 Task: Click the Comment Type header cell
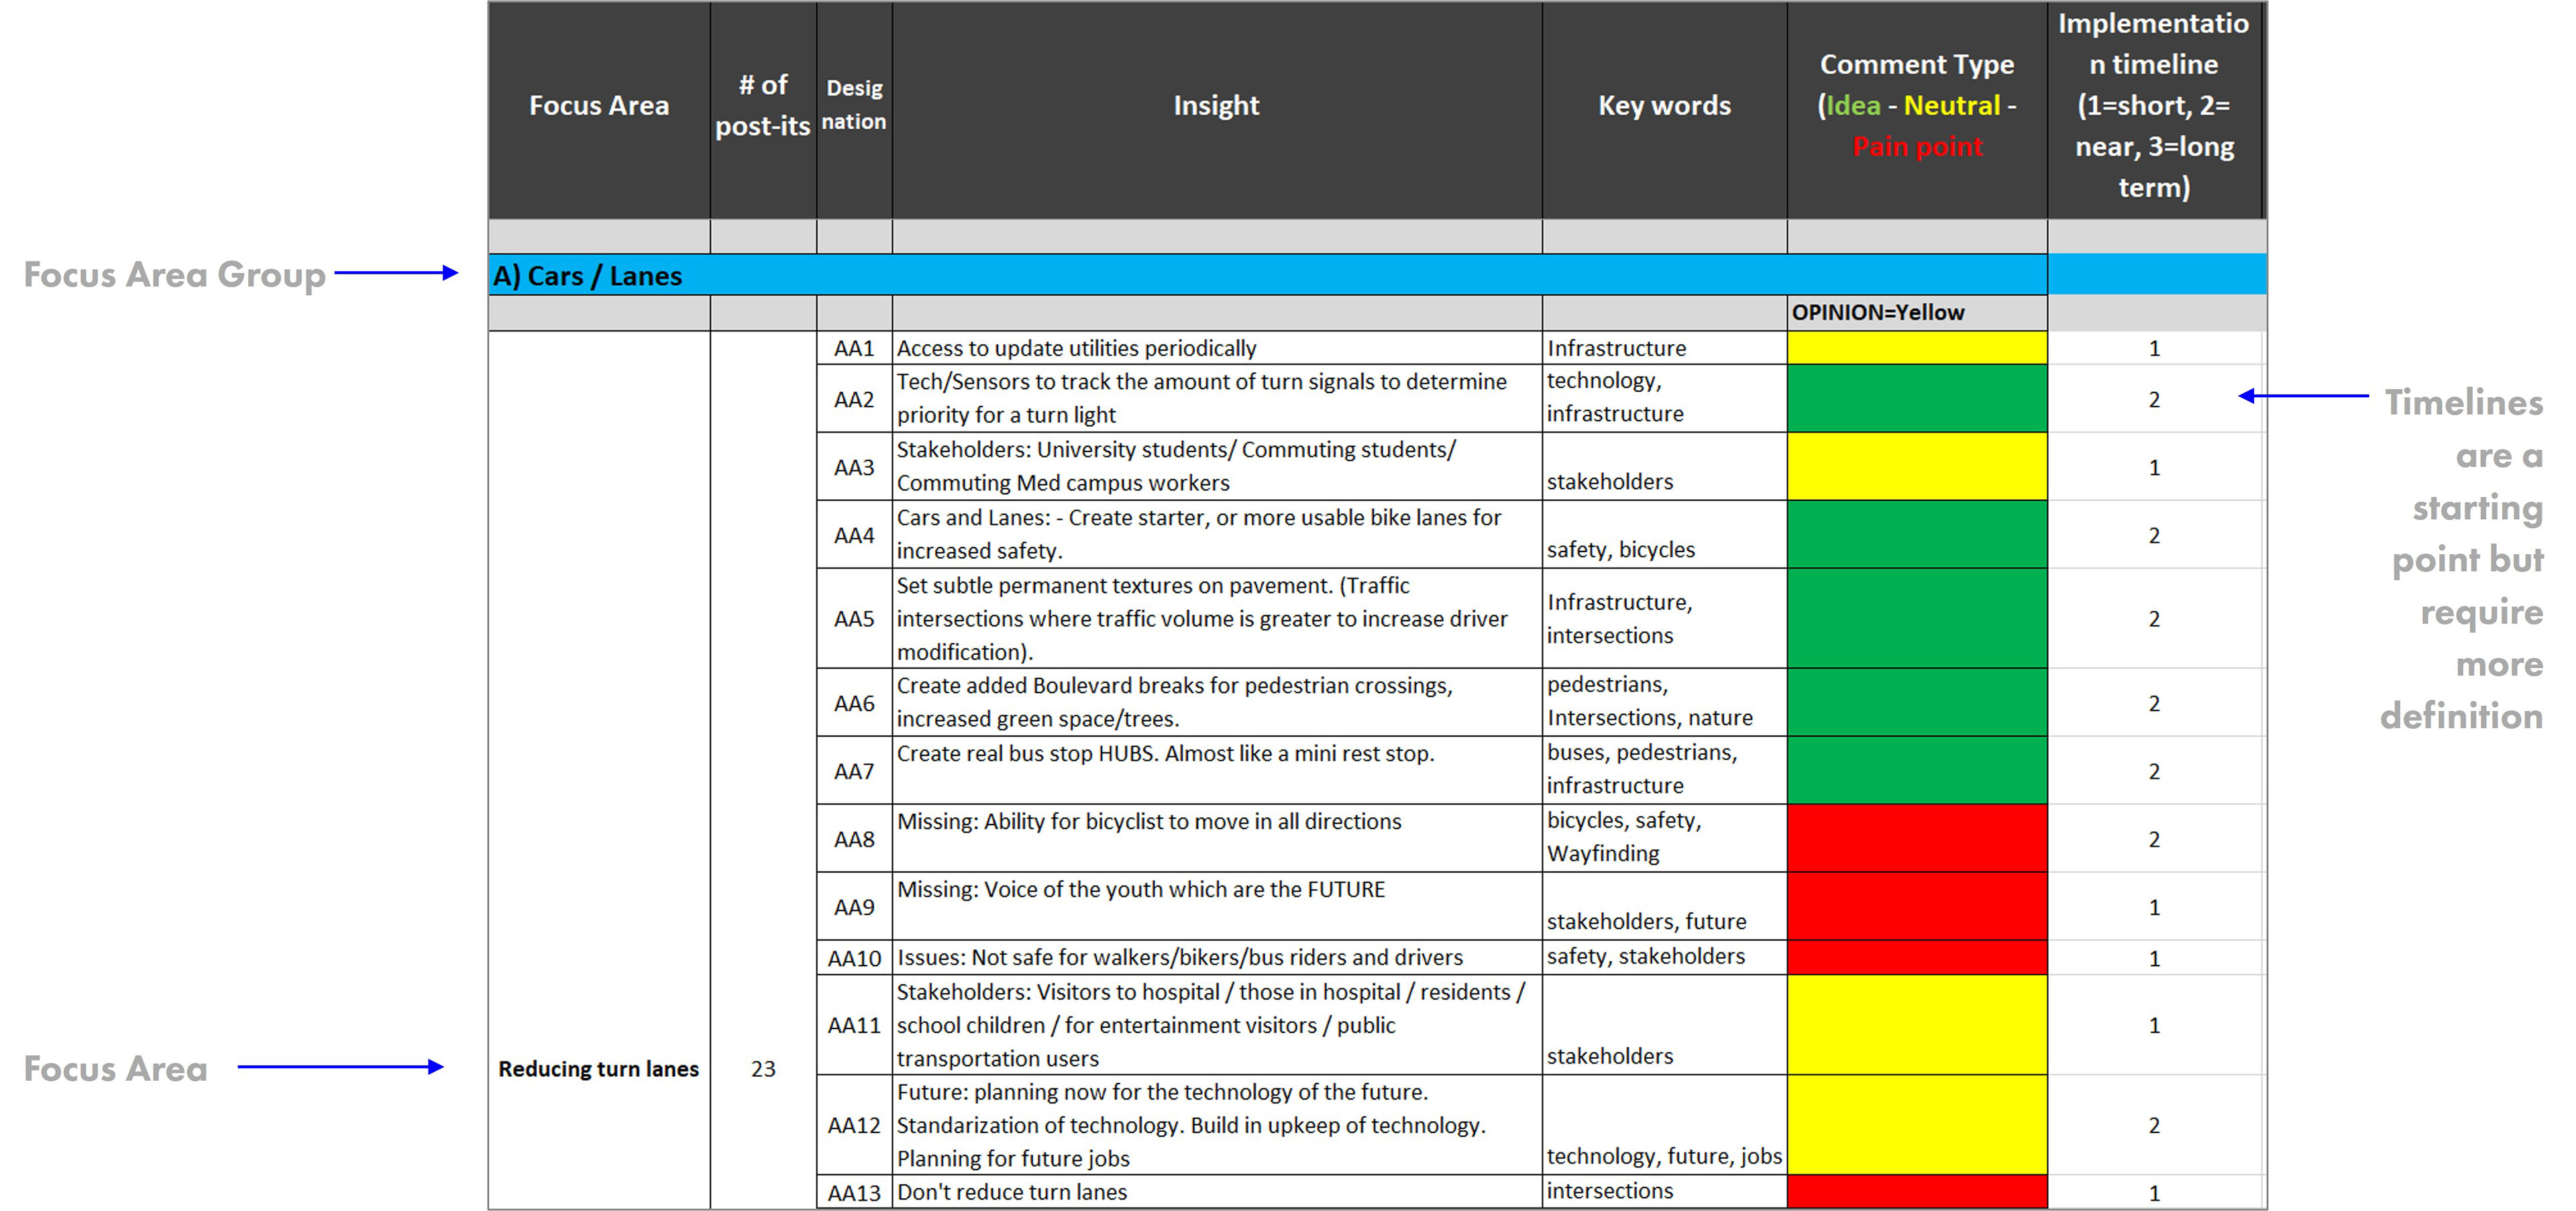pos(1916,106)
